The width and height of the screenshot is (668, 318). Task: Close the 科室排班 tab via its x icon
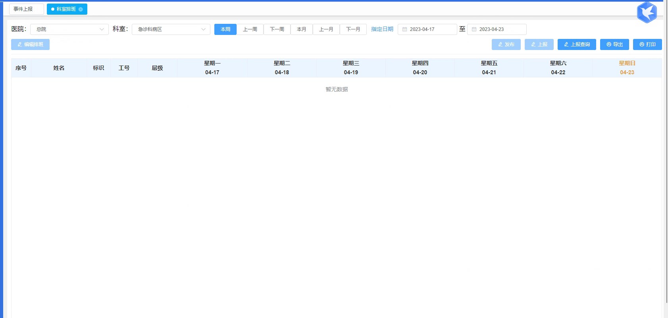(x=81, y=9)
